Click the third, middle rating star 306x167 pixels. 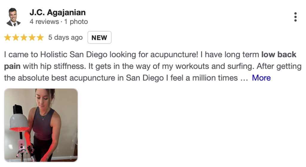[24, 38]
